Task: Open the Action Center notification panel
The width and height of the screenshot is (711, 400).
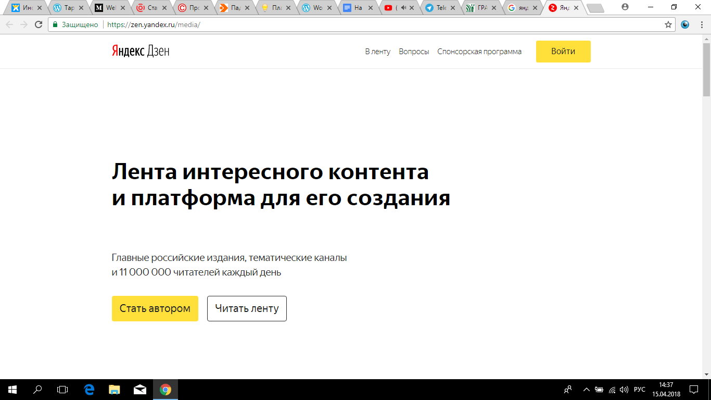Action: coord(693,388)
